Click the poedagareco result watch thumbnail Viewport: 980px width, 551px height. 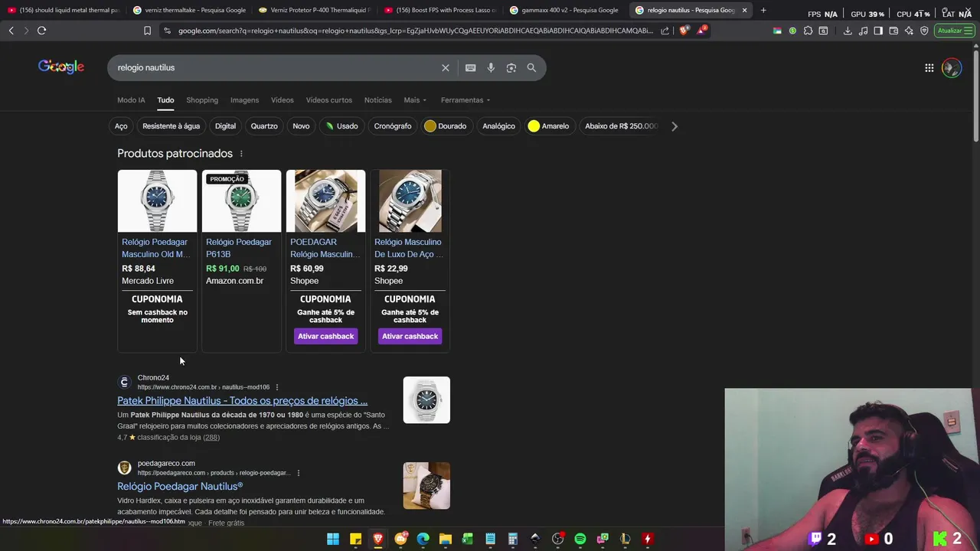tap(426, 485)
